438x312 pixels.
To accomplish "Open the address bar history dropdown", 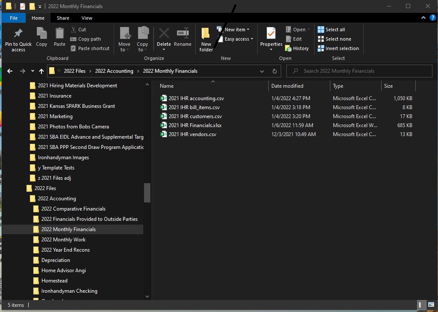I will pyautogui.click(x=262, y=71).
